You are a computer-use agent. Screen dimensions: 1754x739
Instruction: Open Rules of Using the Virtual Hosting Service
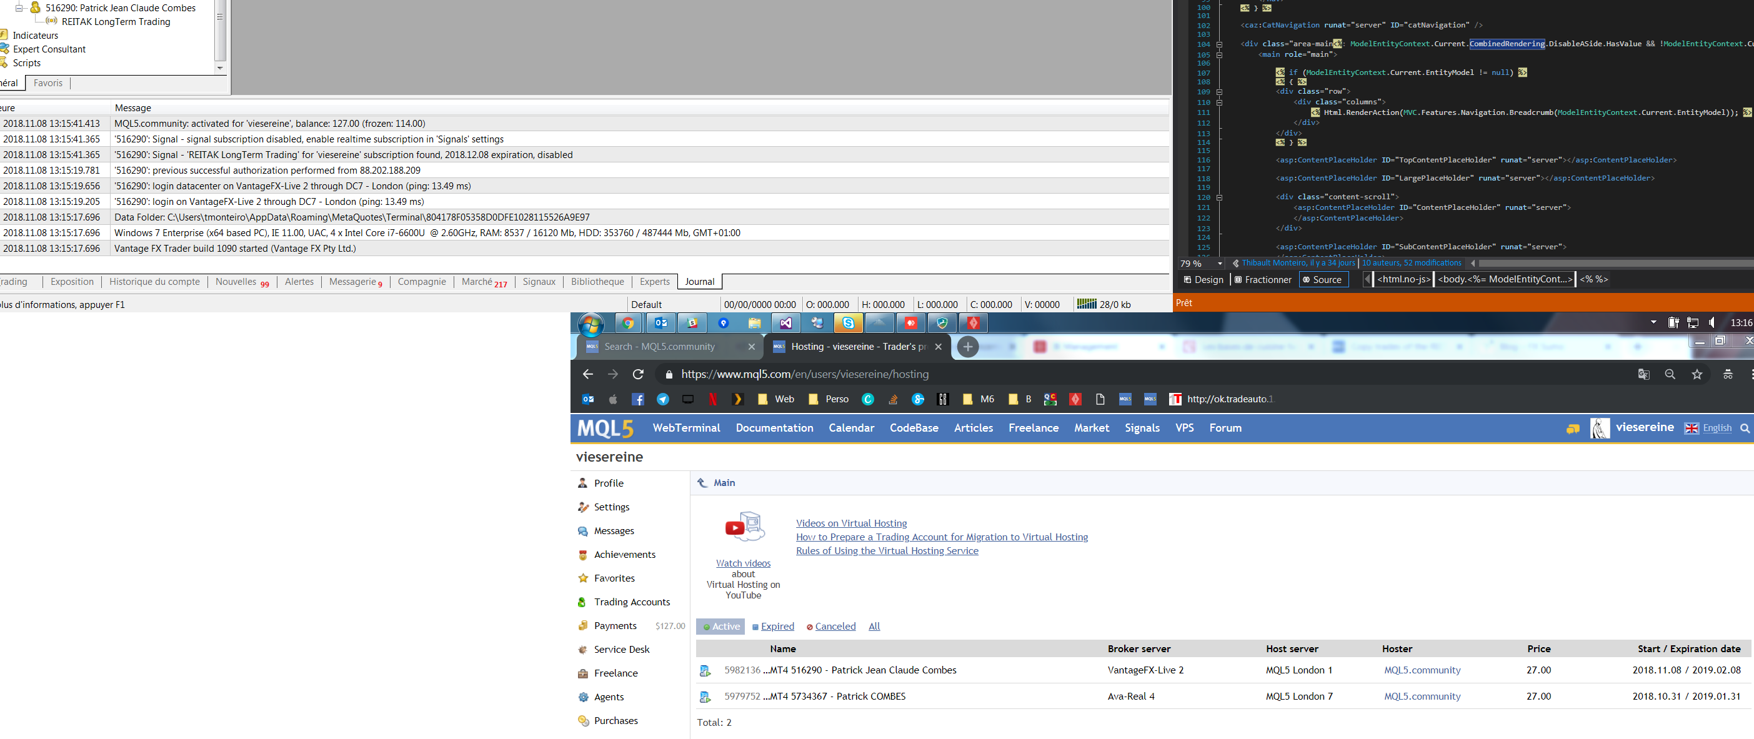coord(887,550)
